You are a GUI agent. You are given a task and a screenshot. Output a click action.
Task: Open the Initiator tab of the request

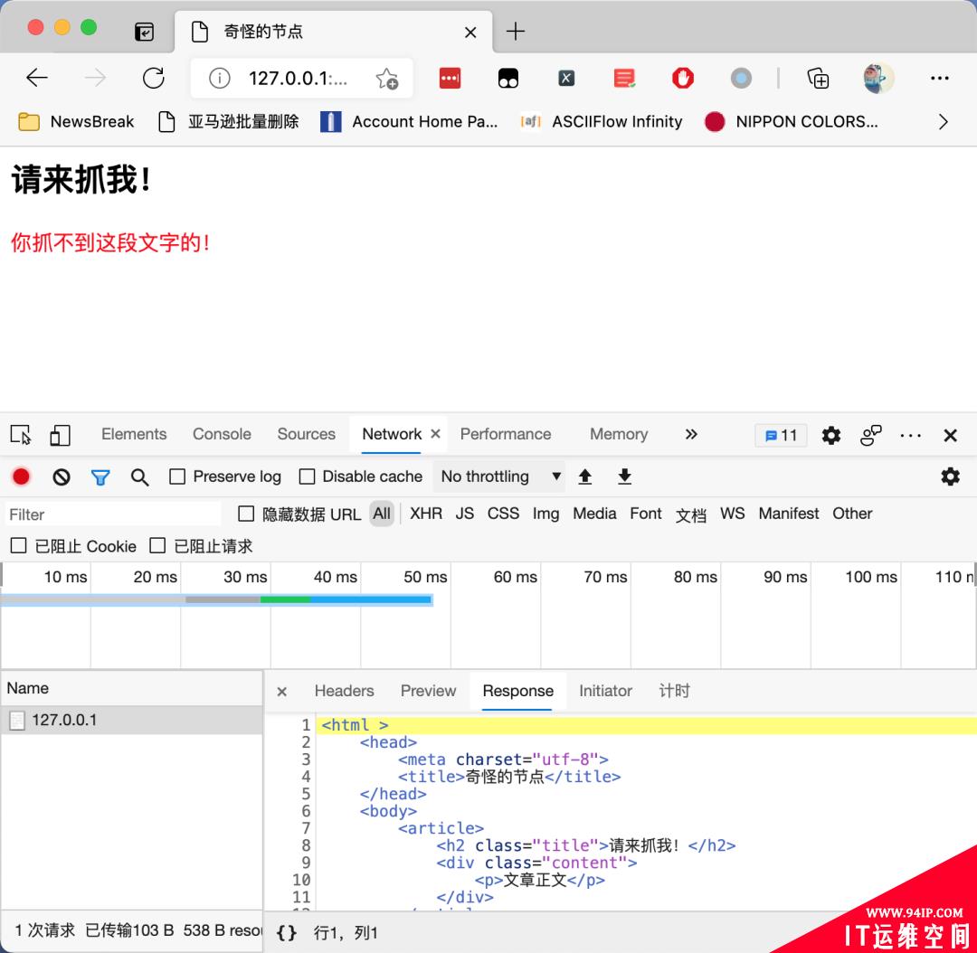tap(605, 691)
